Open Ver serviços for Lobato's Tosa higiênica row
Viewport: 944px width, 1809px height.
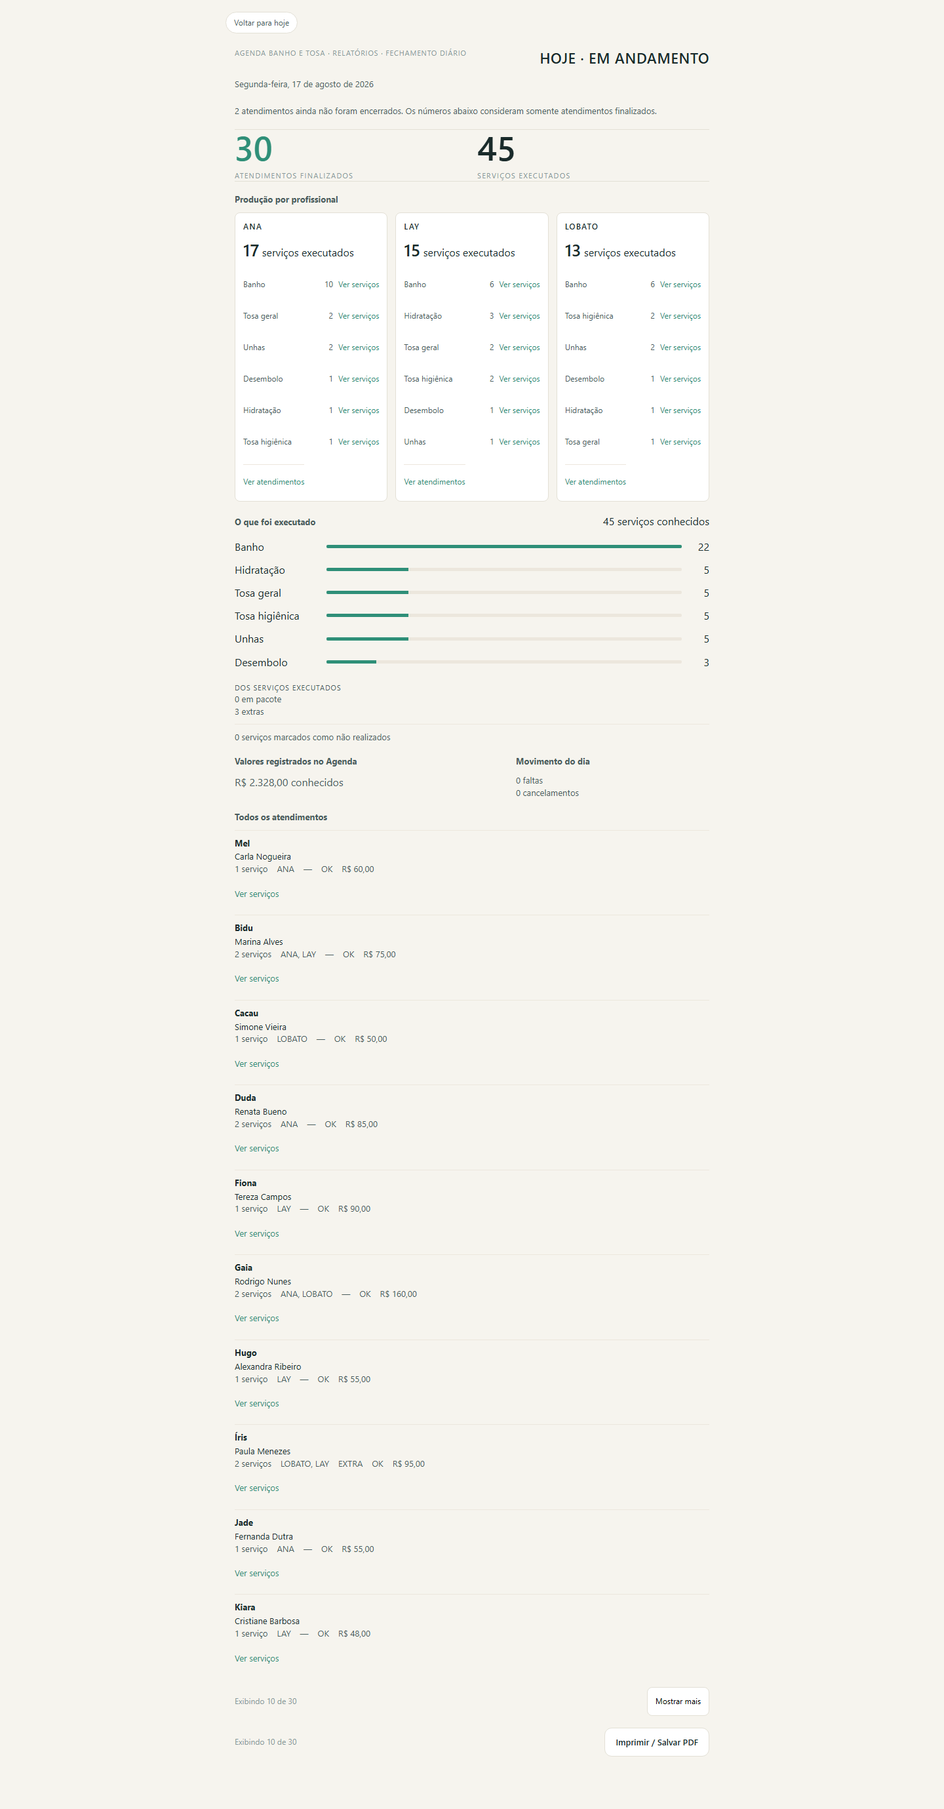pyautogui.click(x=680, y=316)
